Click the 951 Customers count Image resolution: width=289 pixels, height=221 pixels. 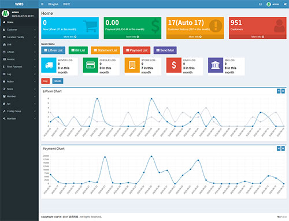coord(236,23)
